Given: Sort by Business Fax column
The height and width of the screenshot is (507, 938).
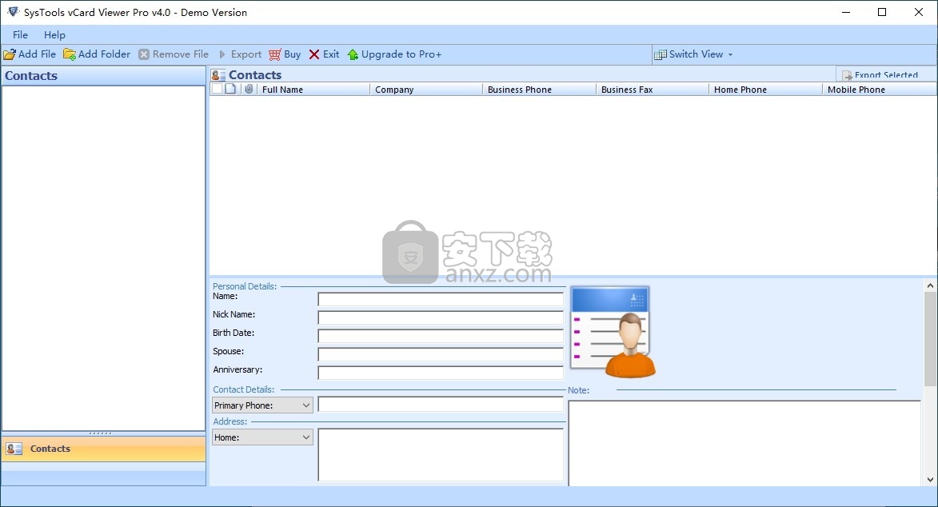Looking at the screenshot, I should (652, 90).
